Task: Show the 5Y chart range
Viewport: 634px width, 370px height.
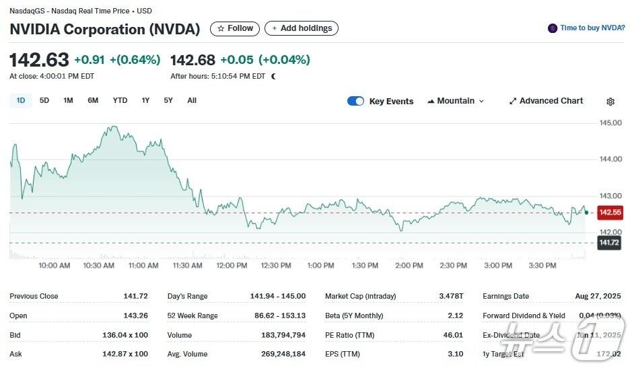Action: click(x=168, y=100)
